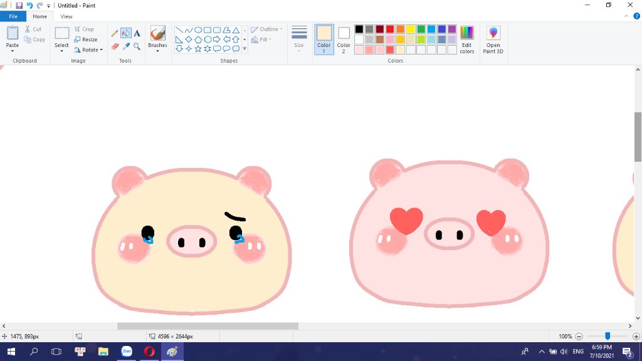Show hidden system tray icons
The width and height of the screenshot is (642, 361).
[x=542, y=352]
